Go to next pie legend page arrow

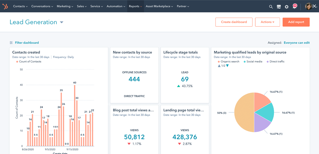tap(227, 66)
